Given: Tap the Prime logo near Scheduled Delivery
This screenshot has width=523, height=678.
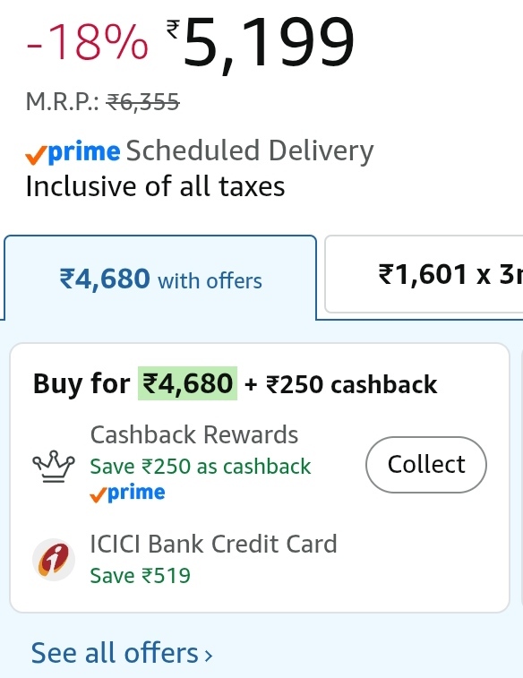Looking at the screenshot, I should click(73, 153).
